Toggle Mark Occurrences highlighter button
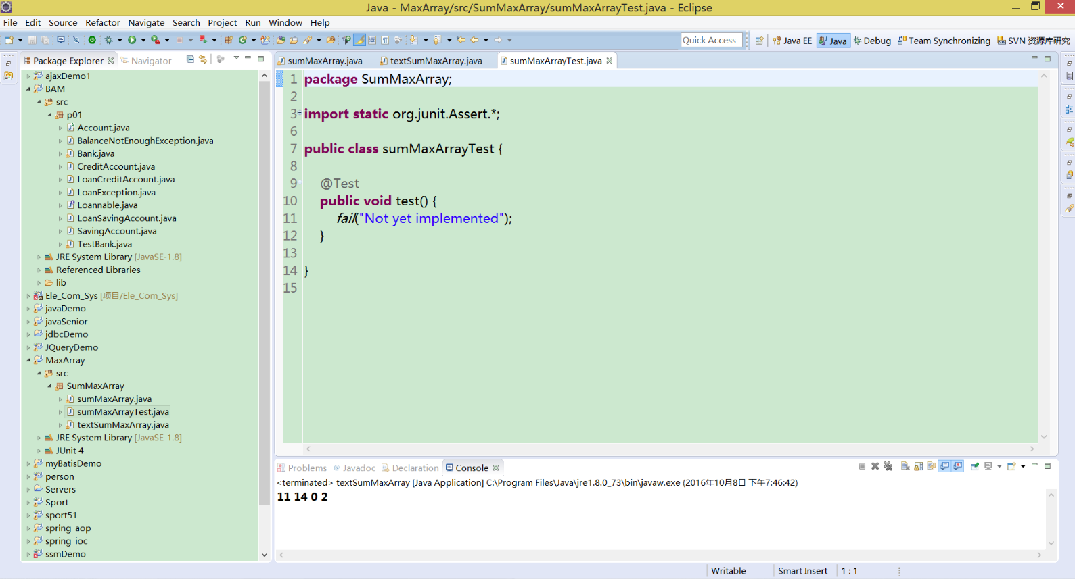Viewport: 1075px width, 579px height. tap(360, 41)
